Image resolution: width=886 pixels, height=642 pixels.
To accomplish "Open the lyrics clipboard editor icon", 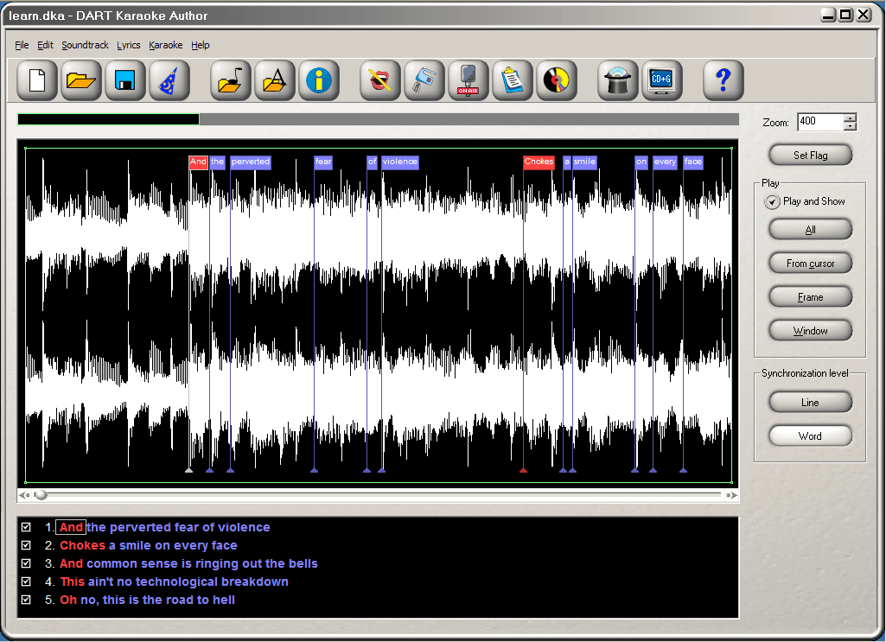I will tap(513, 79).
